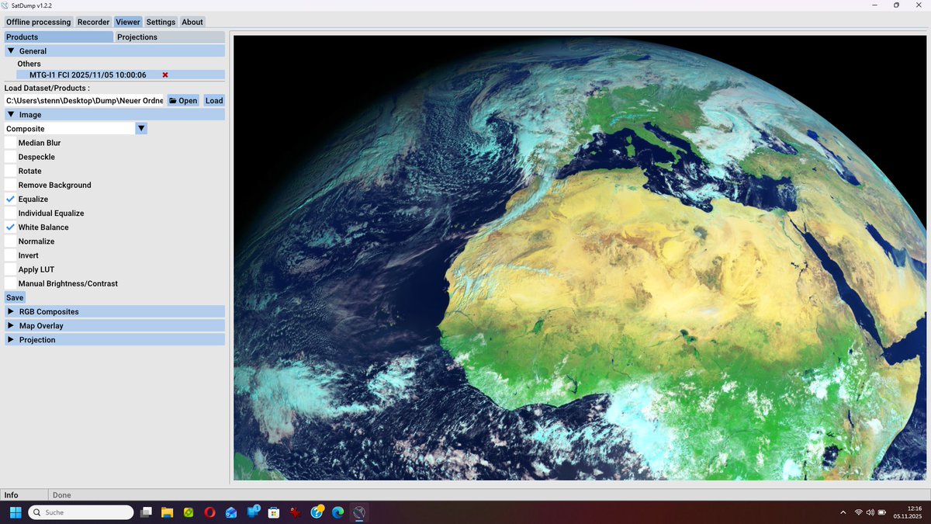Save the current image
The height and width of the screenshot is (524, 931).
(x=15, y=297)
